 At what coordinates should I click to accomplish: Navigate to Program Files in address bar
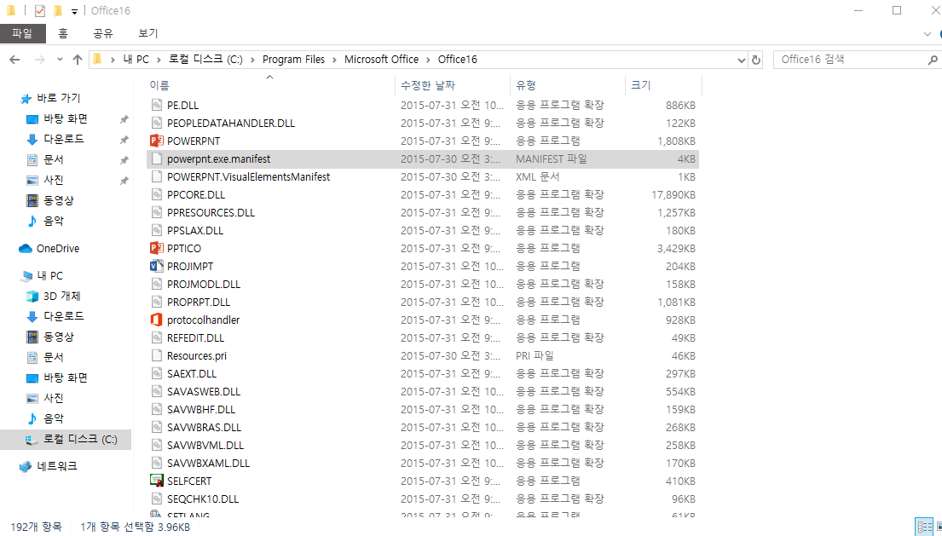[x=293, y=60]
